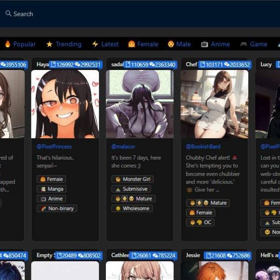The width and height of the screenshot is (280, 280).
Task: Click the female face icon in category bar
Action: pyautogui.click(x=132, y=44)
